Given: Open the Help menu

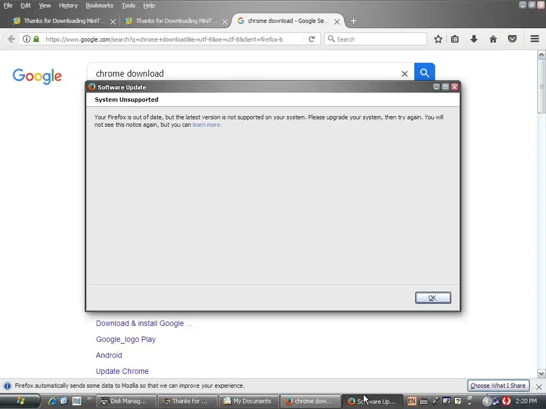Looking at the screenshot, I should click(x=149, y=5).
